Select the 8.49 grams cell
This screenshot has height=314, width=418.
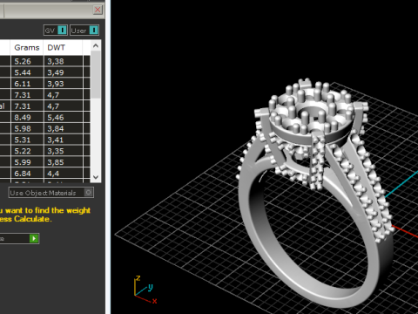[27, 118]
